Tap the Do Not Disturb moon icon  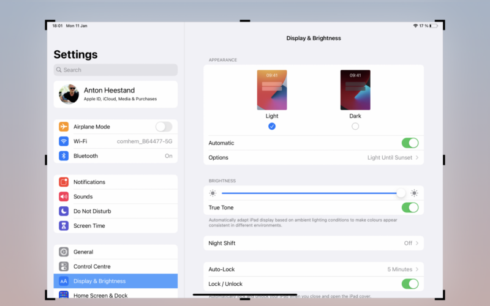(x=64, y=211)
